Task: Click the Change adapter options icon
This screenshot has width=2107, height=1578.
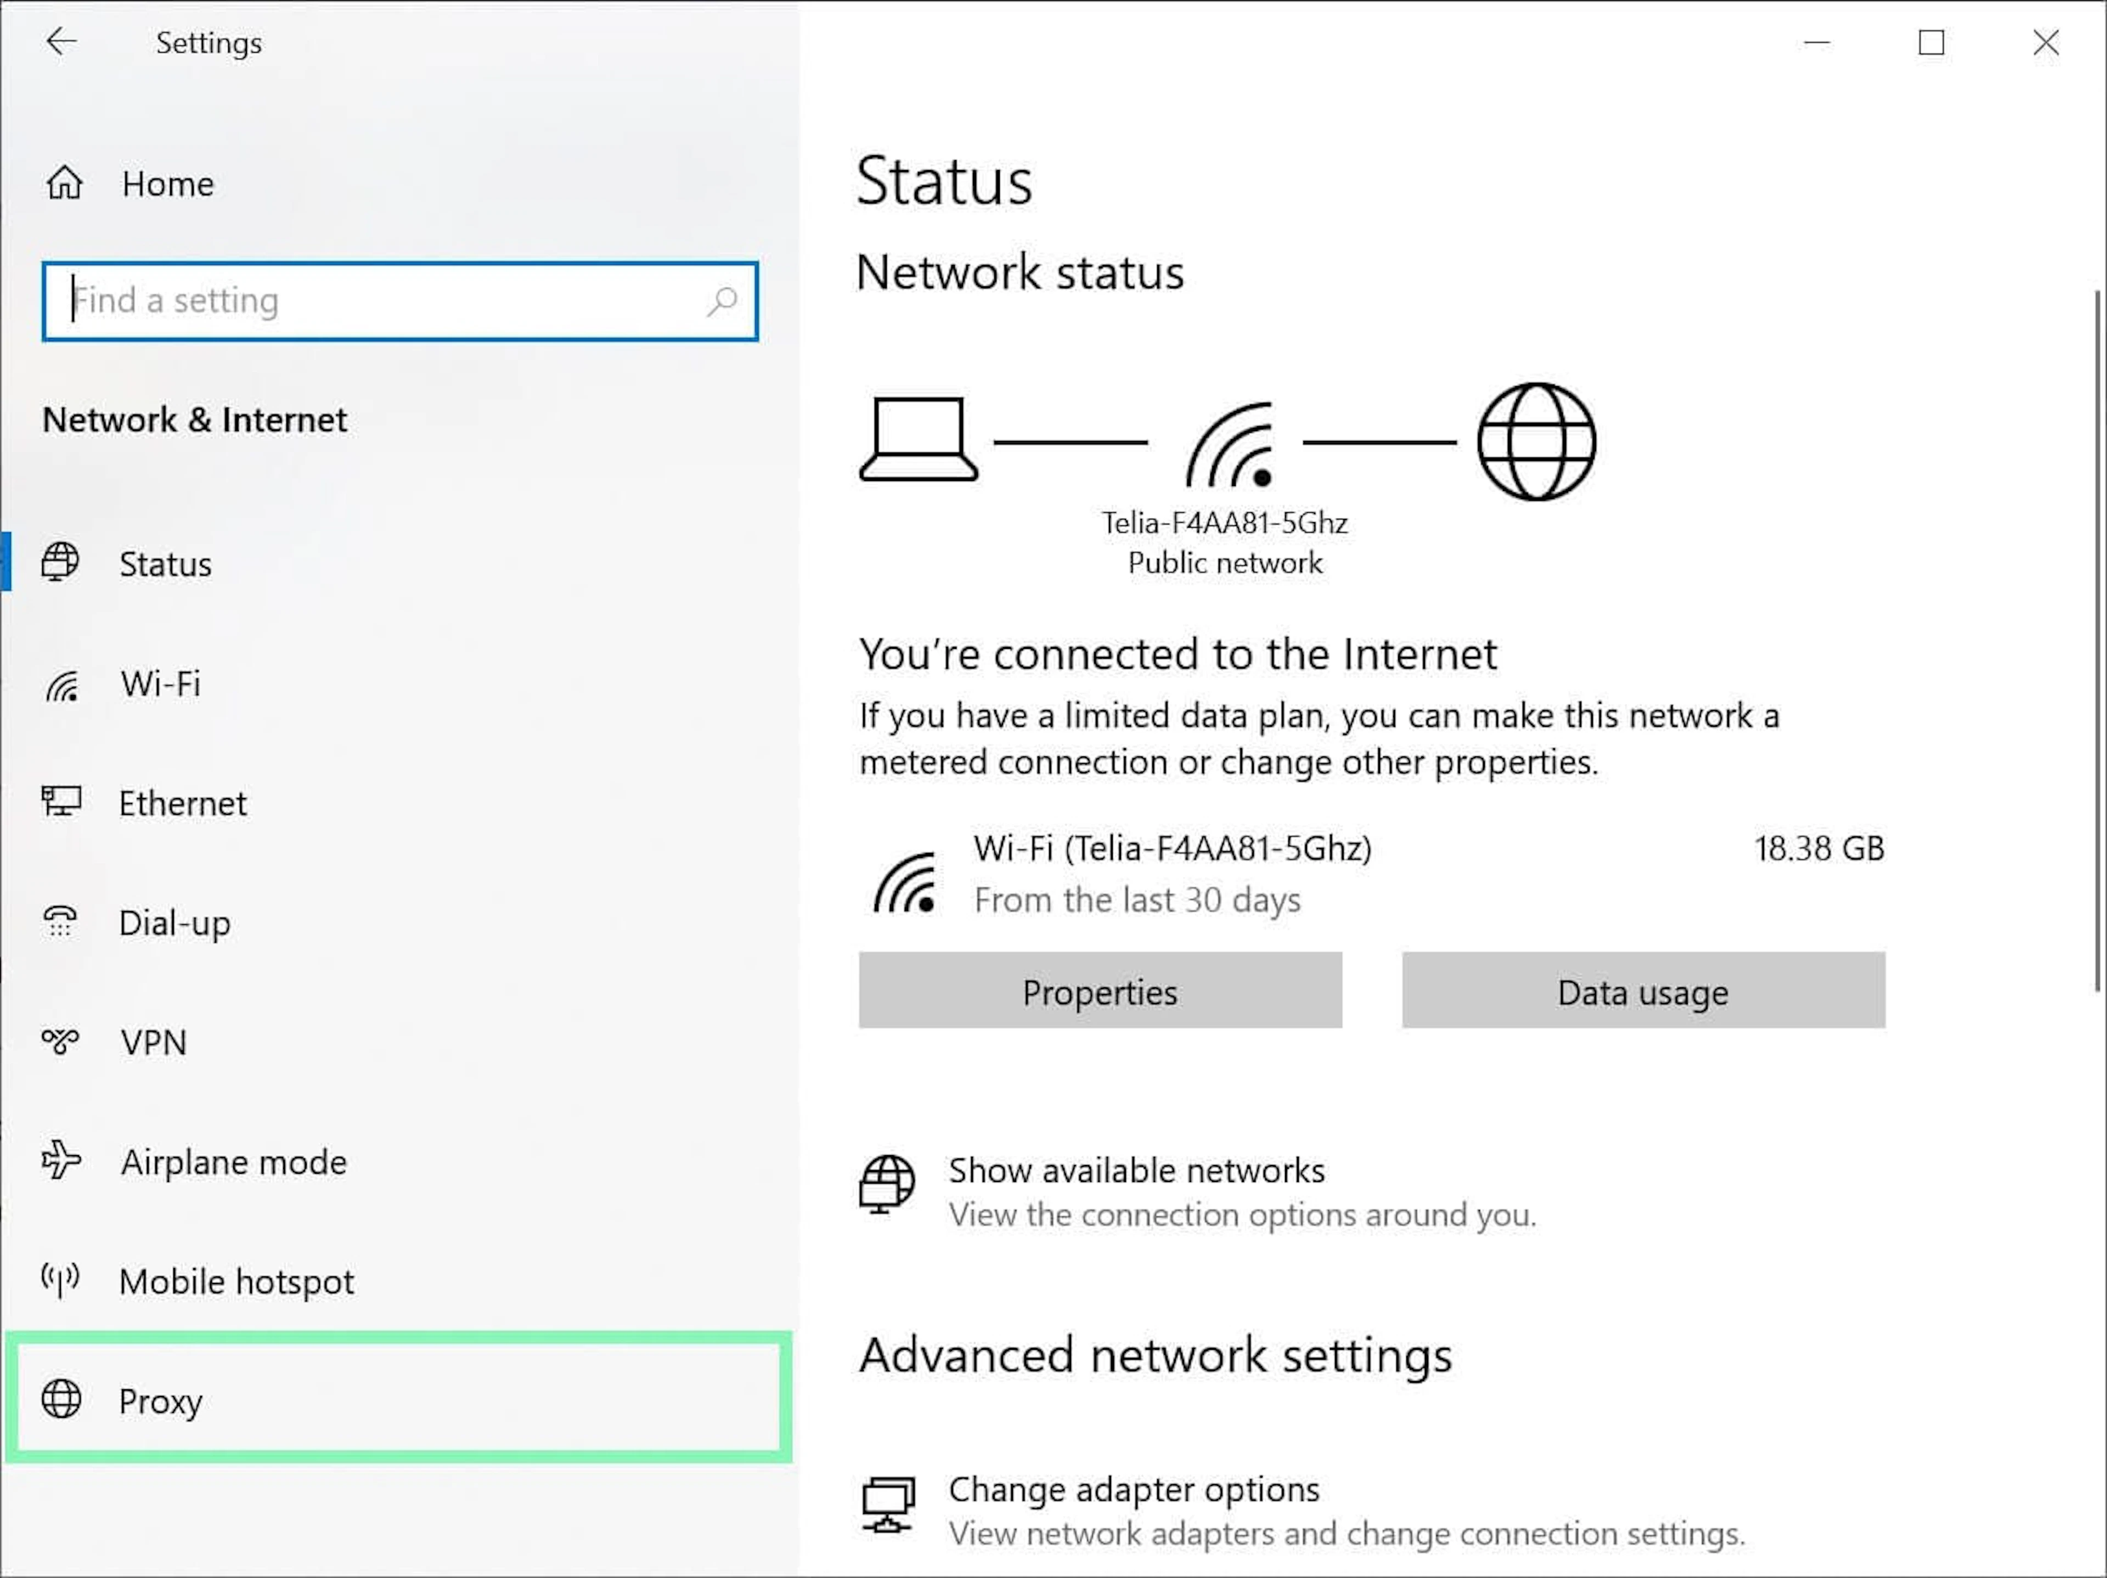Action: [x=888, y=1505]
